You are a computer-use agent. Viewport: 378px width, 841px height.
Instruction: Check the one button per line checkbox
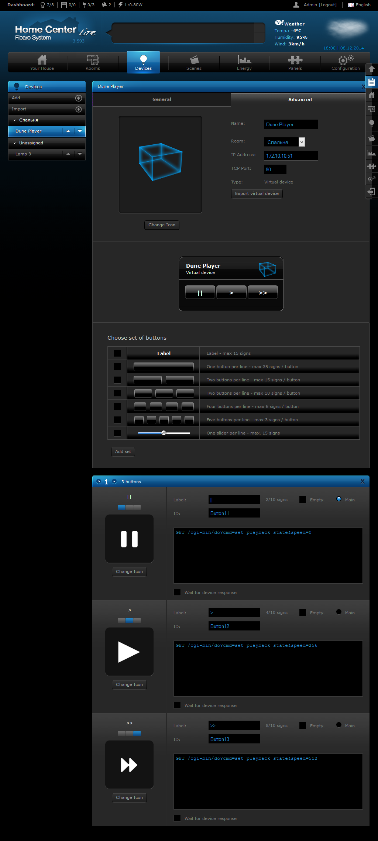pos(117,367)
